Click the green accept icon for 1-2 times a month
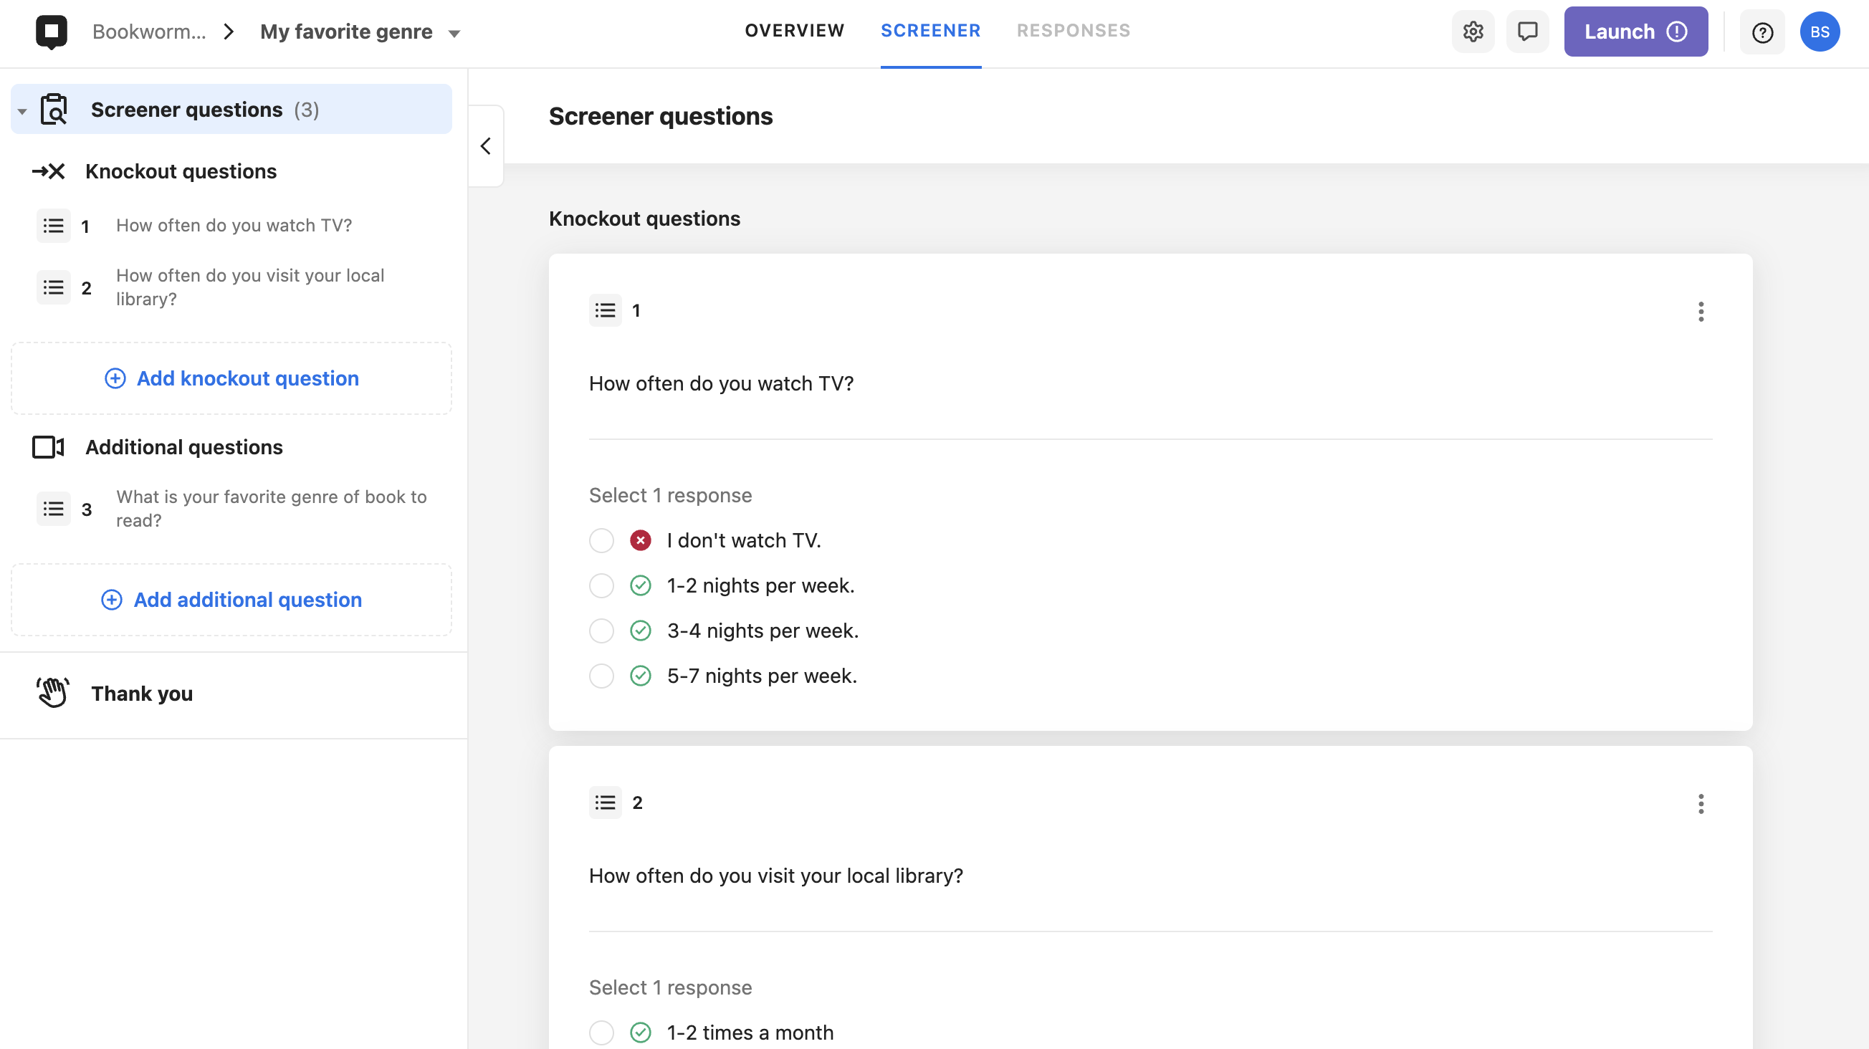Image resolution: width=1869 pixels, height=1049 pixels. tap(641, 1033)
